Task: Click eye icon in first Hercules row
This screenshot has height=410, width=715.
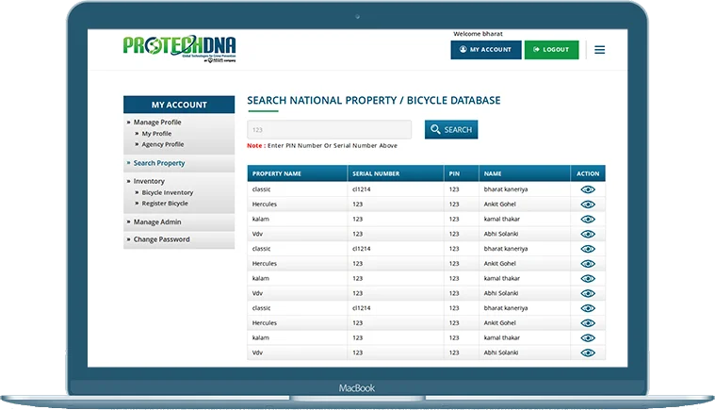Action: pos(588,205)
